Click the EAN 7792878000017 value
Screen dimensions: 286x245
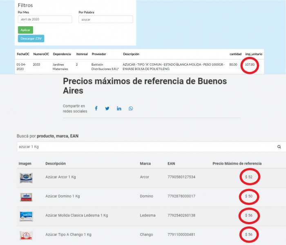click(x=181, y=196)
